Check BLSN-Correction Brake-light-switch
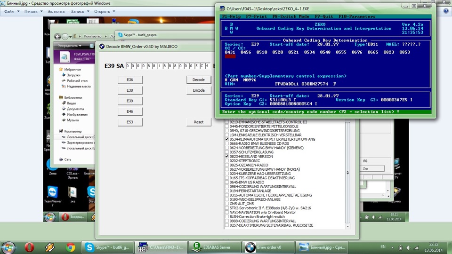 pos(227,216)
